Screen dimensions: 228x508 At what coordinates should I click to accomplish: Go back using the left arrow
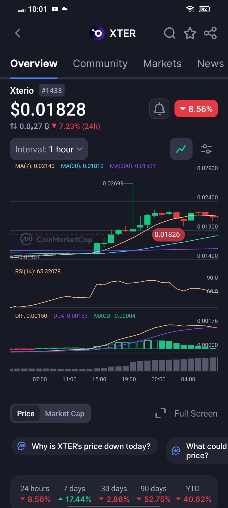tap(18, 33)
